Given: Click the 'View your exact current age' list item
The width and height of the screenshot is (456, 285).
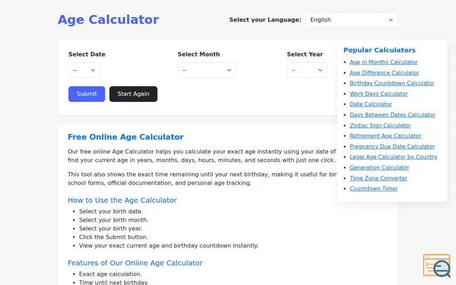Looking at the screenshot, I should (x=169, y=246).
